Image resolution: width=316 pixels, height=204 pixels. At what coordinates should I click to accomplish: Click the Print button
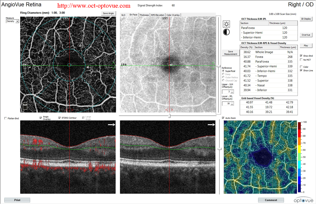click(17, 200)
